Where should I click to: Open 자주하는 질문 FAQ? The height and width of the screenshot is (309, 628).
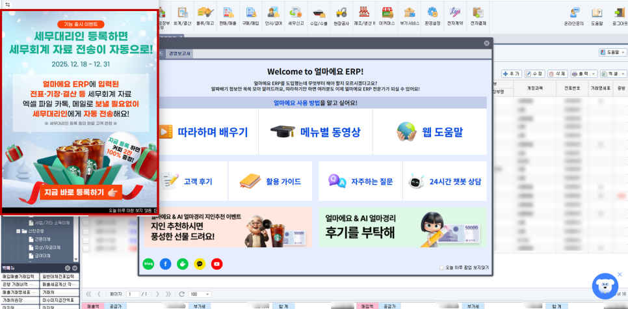[360, 181]
